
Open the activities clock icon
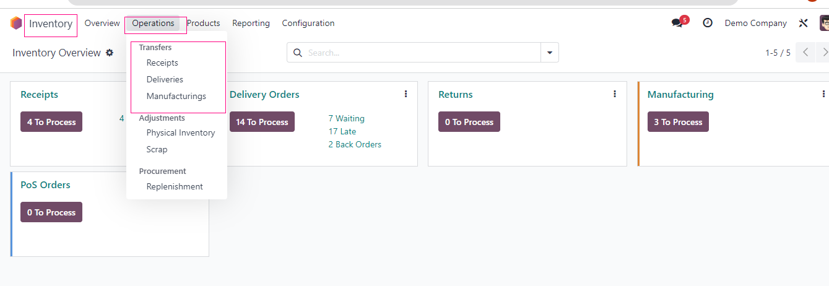point(708,23)
